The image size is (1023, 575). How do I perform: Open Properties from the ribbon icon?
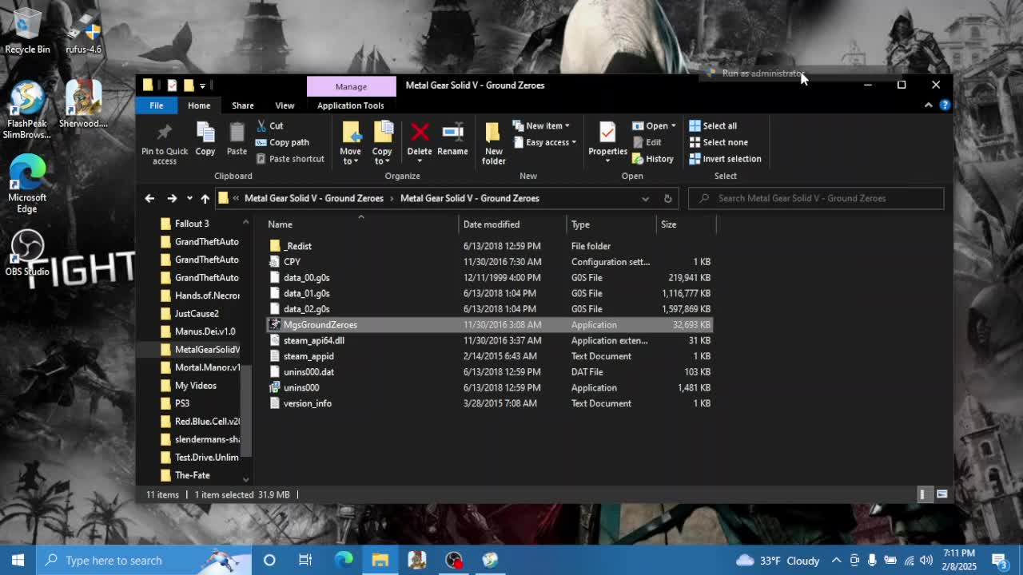(x=607, y=136)
